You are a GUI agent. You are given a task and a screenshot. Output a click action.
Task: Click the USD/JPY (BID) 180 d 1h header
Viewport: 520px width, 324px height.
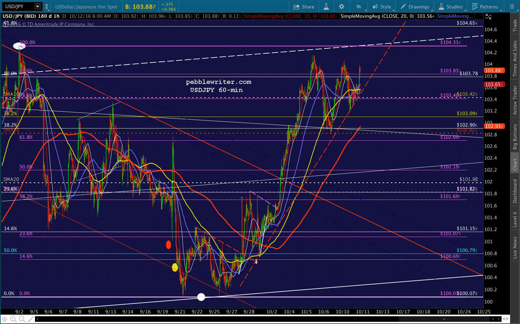[x=31, y=16]
